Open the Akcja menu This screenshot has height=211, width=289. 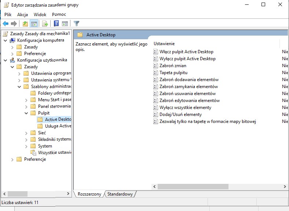[22, 14]
